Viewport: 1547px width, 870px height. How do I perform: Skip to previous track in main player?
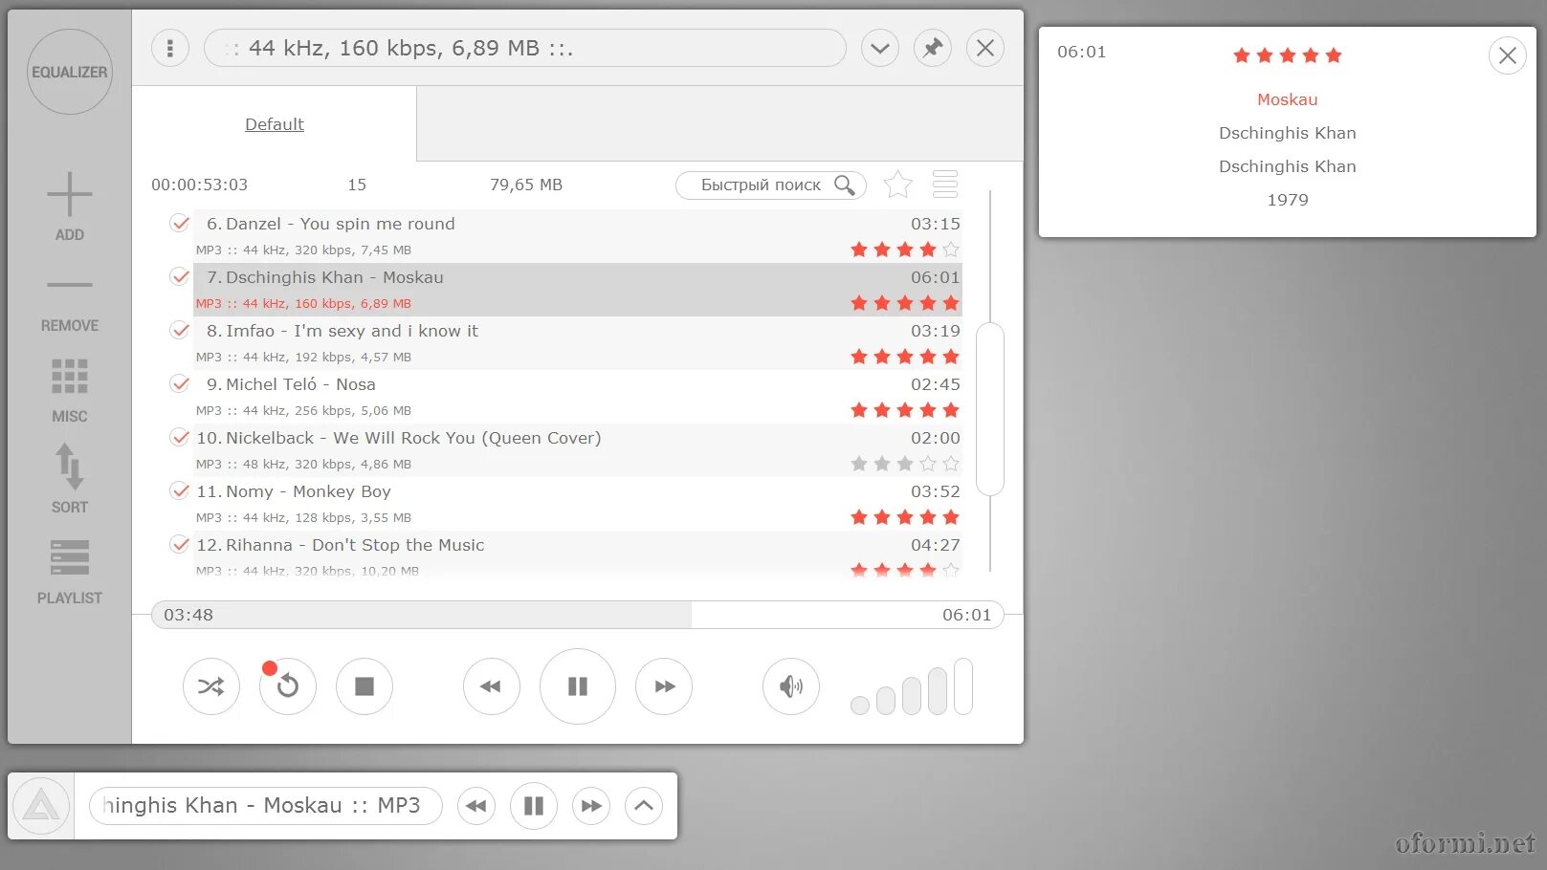pos(492,686)
